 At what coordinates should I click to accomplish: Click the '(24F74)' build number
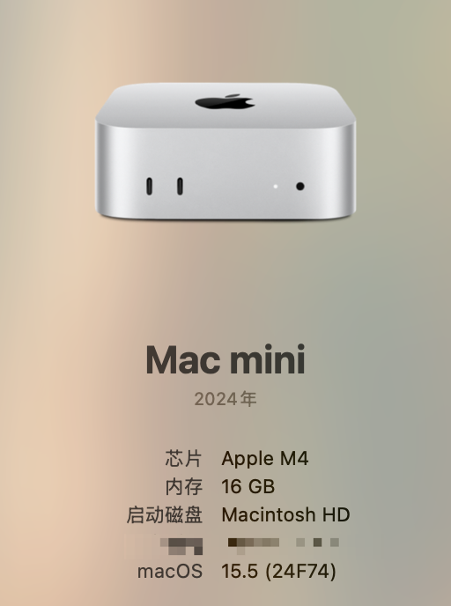click(300, 572)
